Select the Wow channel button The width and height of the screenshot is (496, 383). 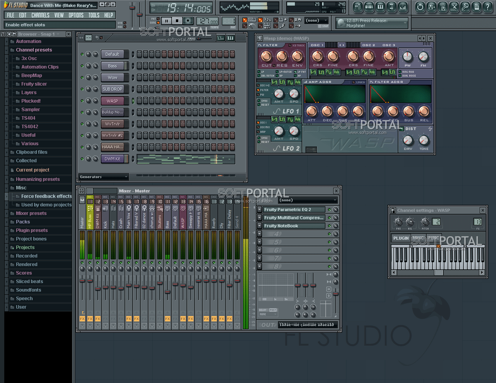112,77
